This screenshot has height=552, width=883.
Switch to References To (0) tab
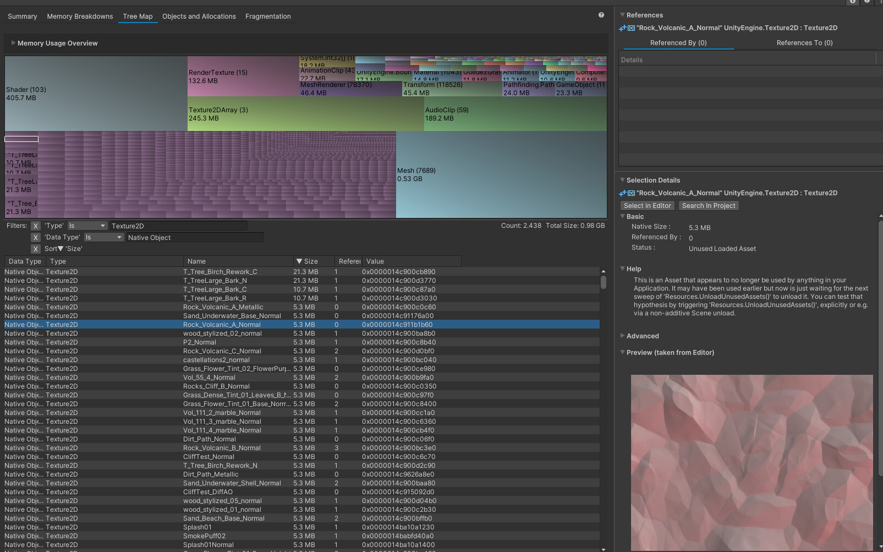tap(804, 43)
